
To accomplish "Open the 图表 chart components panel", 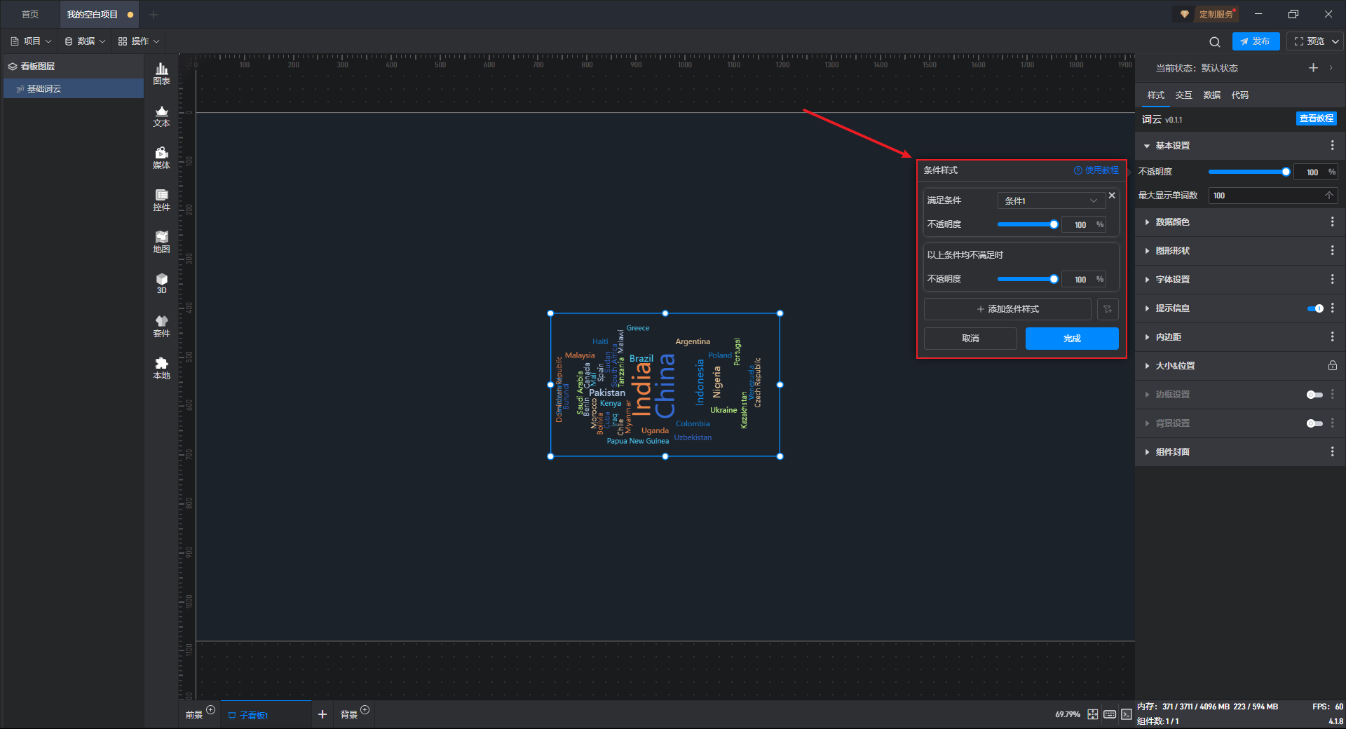I will tap(161, 73).
